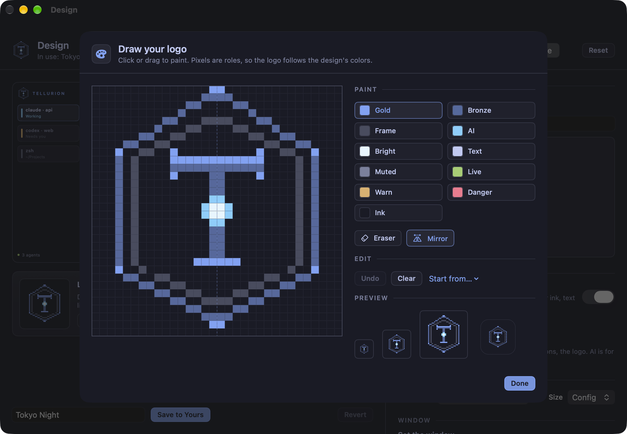
Task: Choose the Warn paint color
Action: pos(398,192)
